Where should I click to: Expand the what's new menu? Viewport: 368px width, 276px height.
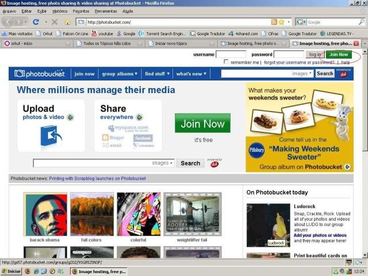tap(191, 74)
